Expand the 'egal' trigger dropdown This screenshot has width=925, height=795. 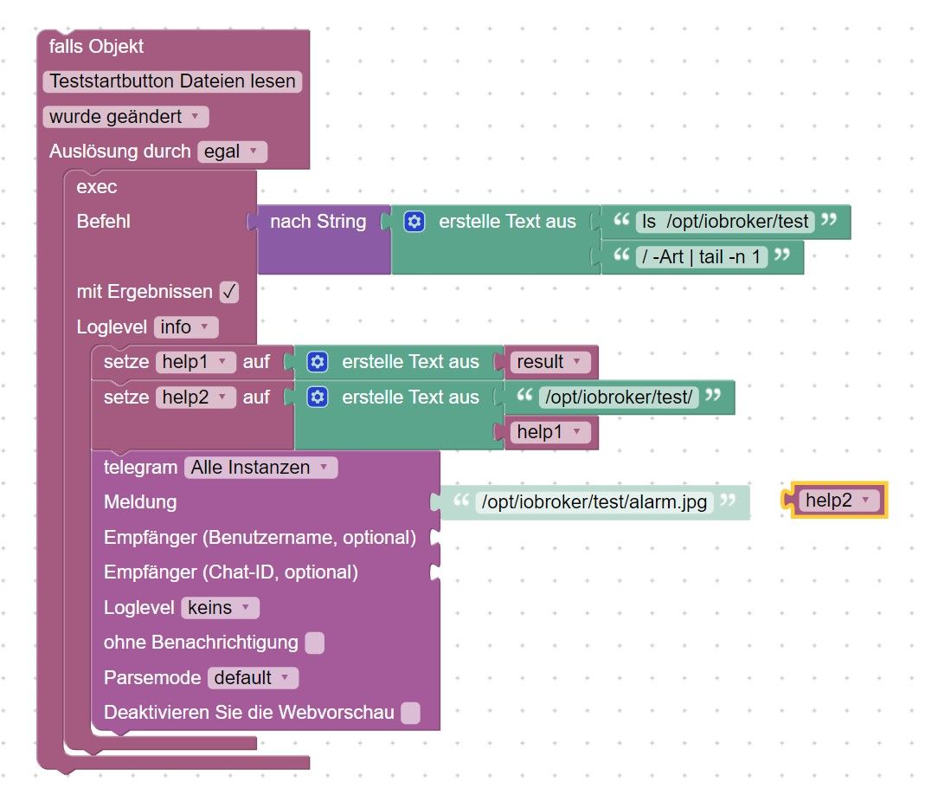[x=232, y=152]
